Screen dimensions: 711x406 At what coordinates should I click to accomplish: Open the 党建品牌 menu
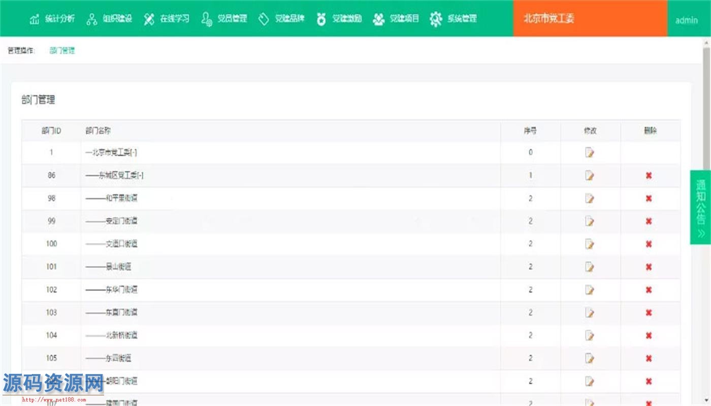[x=281, y=19]
